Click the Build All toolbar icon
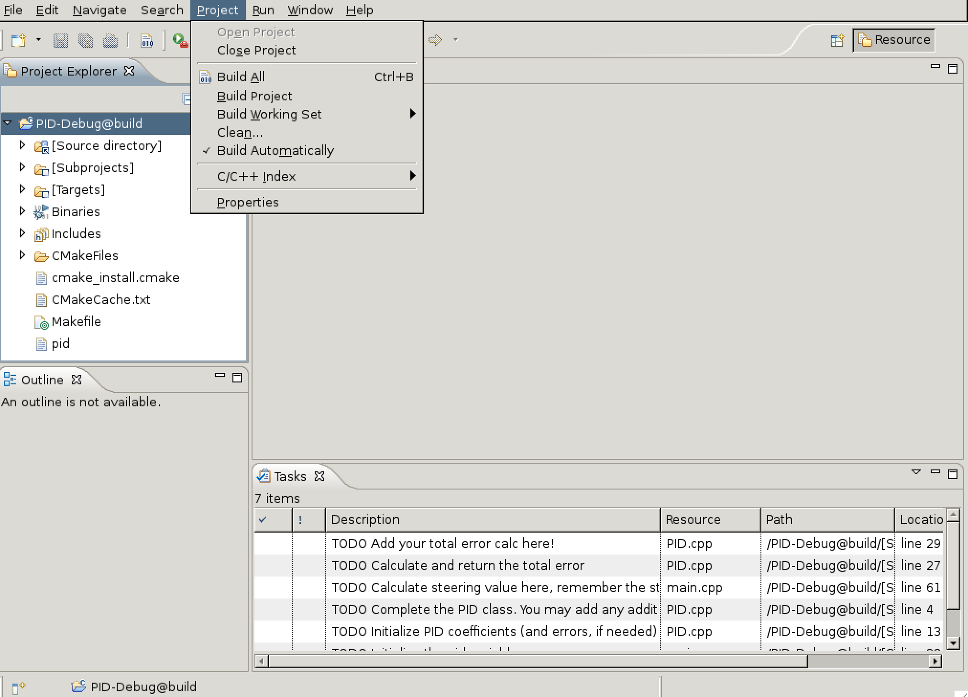Screen dimensions: 968x697 pyautogui.click(x=147, y=41)
